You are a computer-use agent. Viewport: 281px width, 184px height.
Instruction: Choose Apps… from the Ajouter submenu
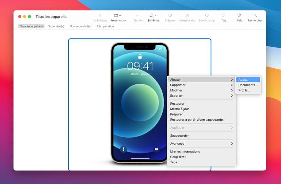pos(248,80)
